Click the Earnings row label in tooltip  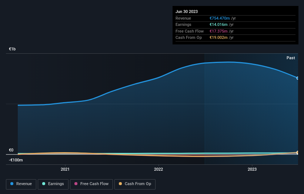tap(183, 24)
